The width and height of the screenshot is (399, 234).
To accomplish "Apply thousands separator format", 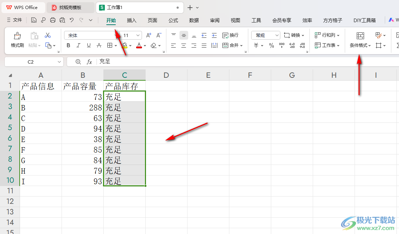I will click(x=282, y=45).
